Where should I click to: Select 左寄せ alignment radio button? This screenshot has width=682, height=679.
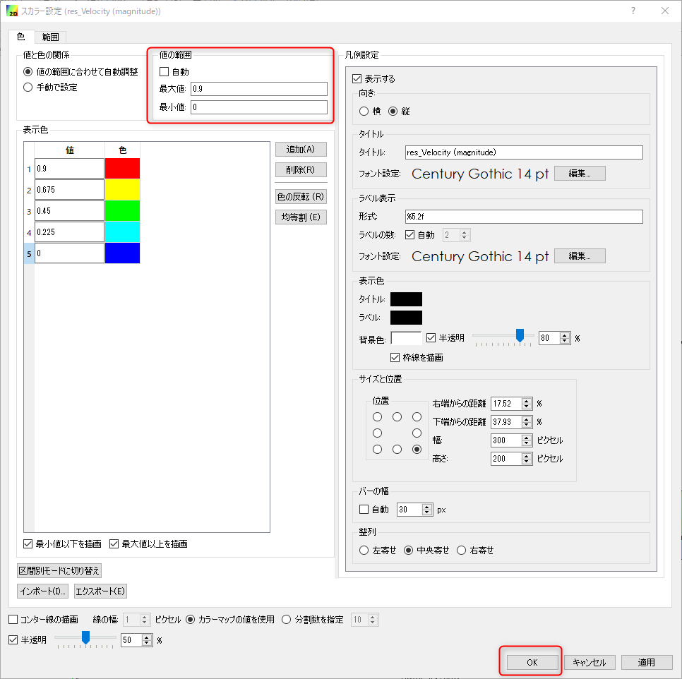[364, 551]
